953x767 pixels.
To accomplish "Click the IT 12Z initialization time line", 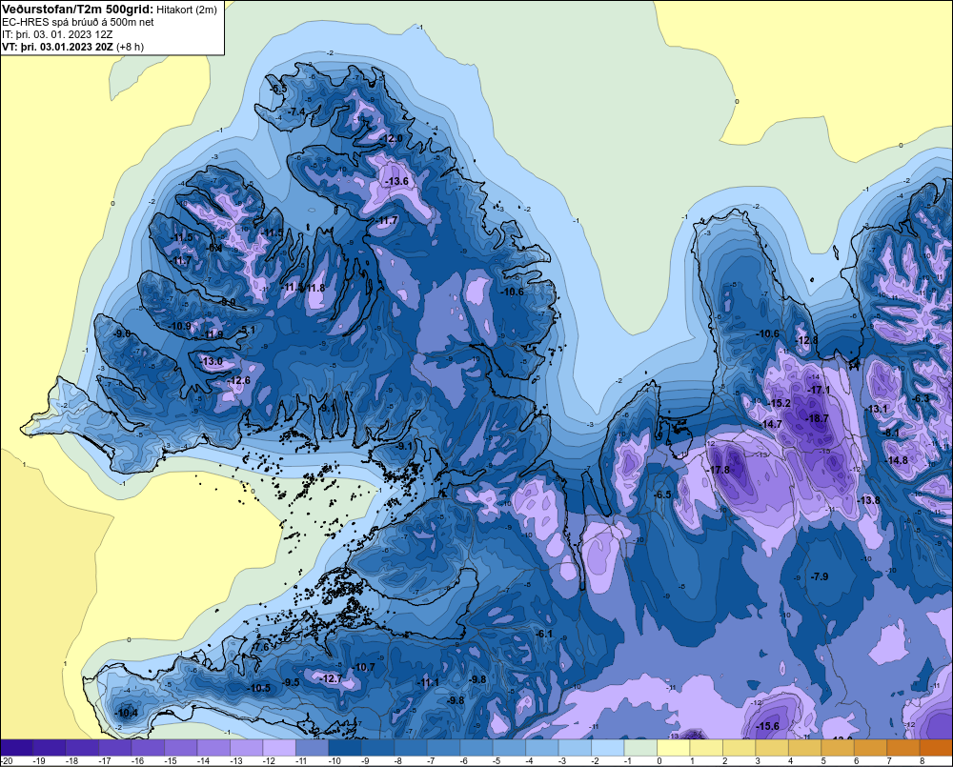I will click(x=57, y=34).
